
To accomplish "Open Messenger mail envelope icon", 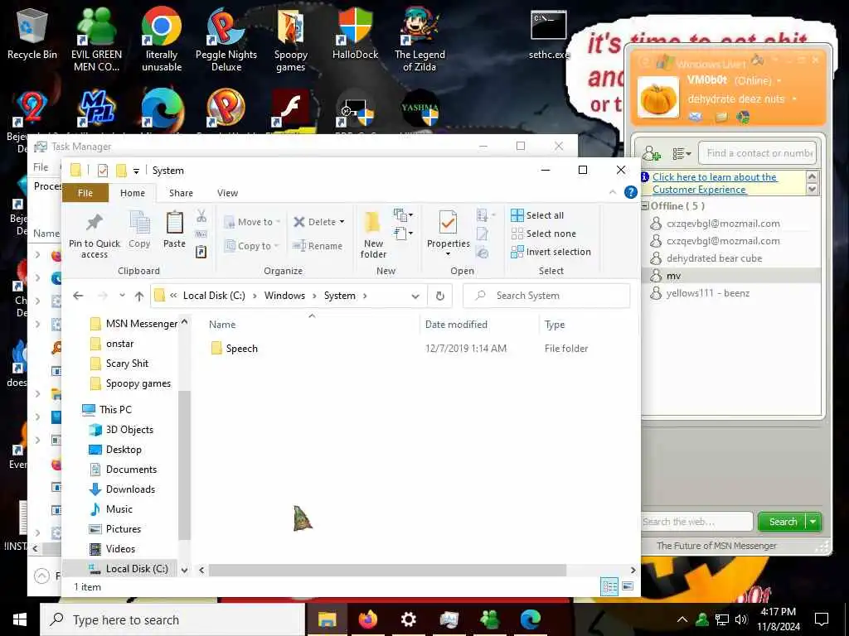I will point(696,117).
